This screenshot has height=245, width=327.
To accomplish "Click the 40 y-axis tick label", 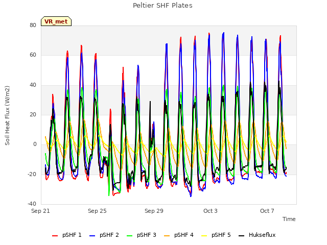I will coord(33,85).
